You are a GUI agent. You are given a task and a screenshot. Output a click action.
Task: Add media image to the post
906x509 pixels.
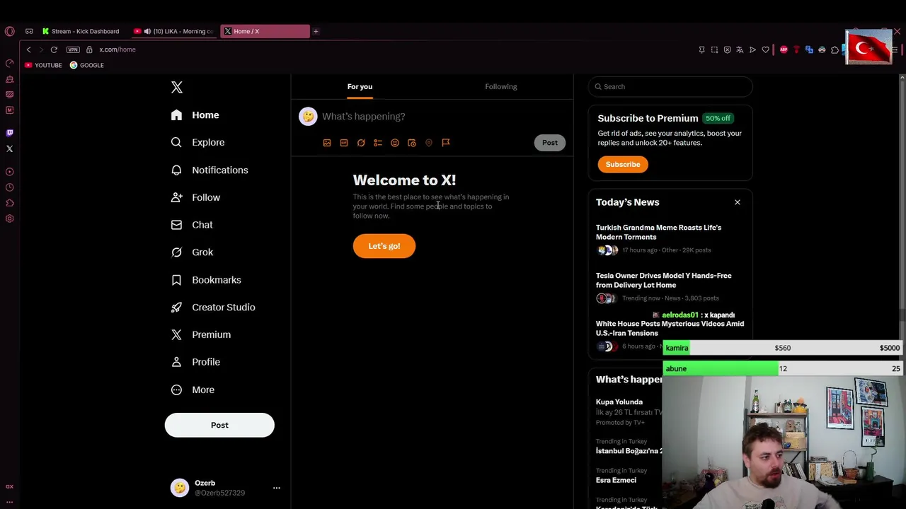coord(327,143)
